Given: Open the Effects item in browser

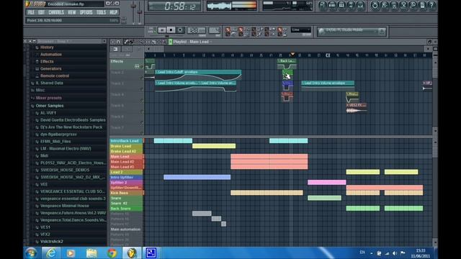Looking at the screenshot, I should [x=47, y=62].
